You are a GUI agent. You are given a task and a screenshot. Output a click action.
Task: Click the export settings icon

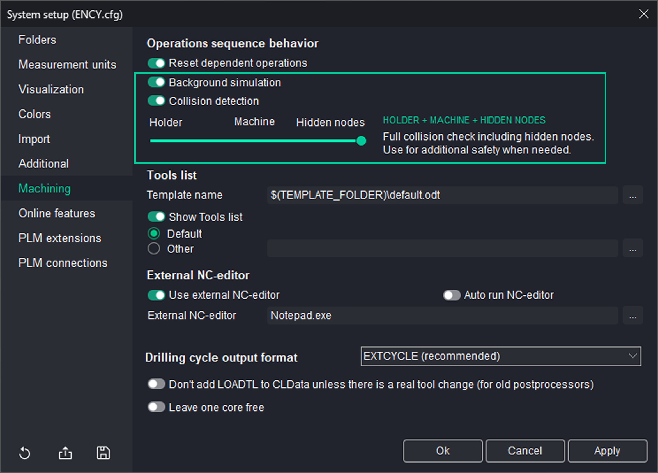[x=65, y=453]
